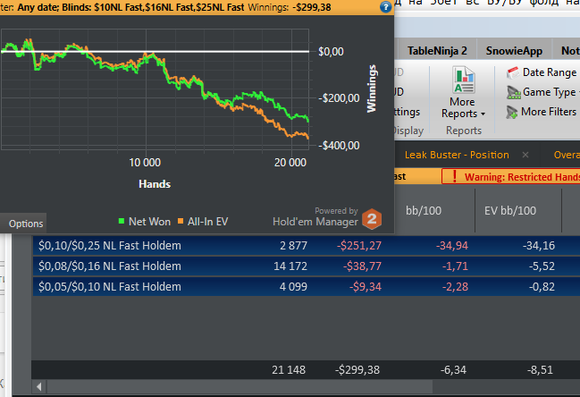The width and height of the screenshot is (580, 397).
Task: Click the red warning exclamation icon
Action: (455, 176)
